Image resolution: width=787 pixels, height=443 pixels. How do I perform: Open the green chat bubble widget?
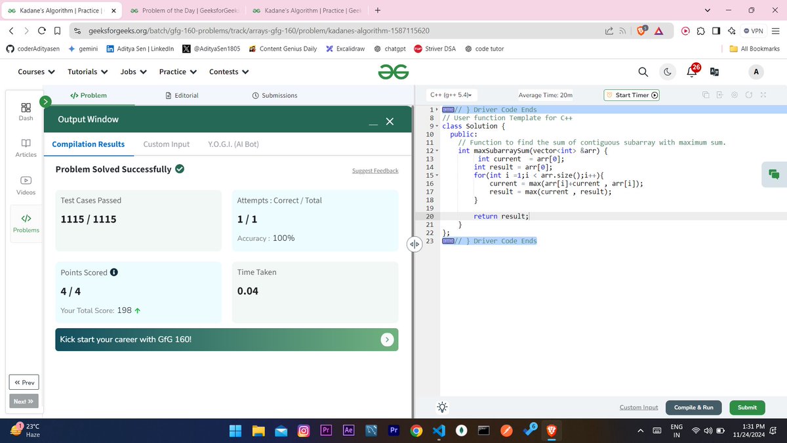tap(774, 175)
